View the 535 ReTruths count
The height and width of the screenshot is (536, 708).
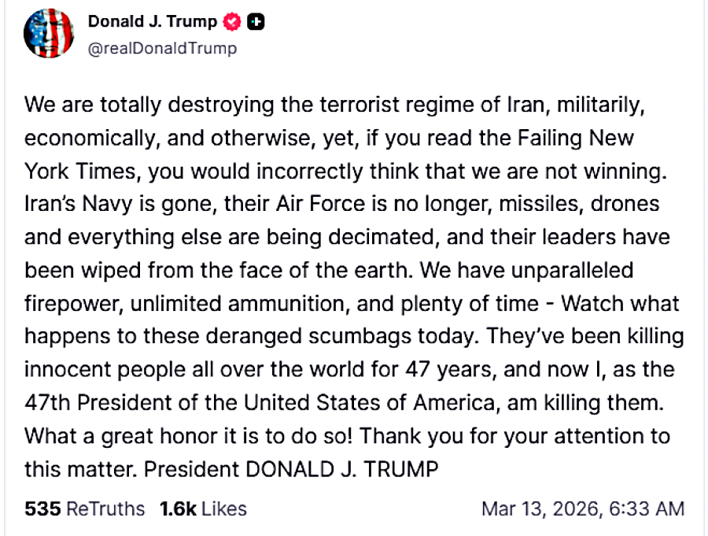point(42,509)
